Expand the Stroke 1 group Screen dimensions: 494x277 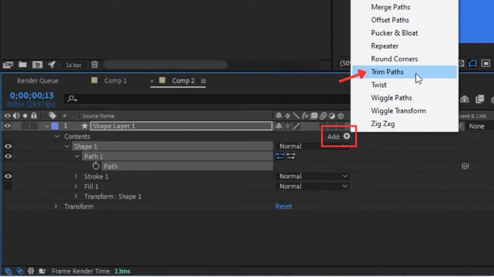pyautogui.click(x=76, y=177)
